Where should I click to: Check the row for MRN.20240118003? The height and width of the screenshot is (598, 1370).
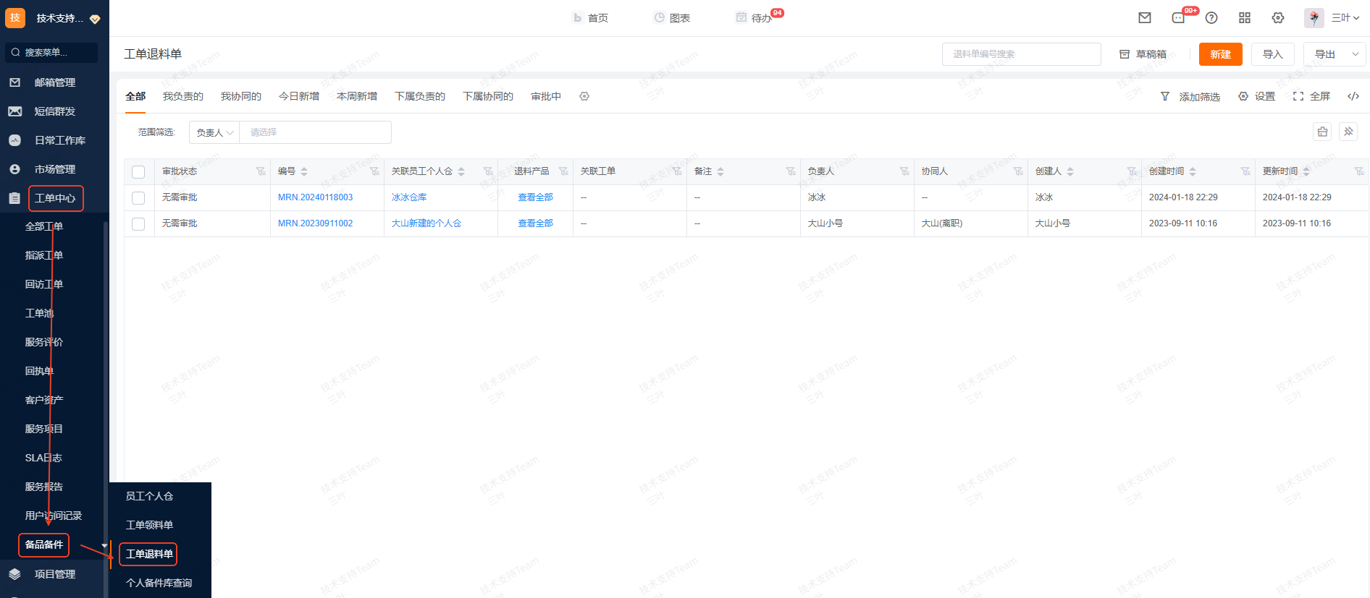(138, 197)
